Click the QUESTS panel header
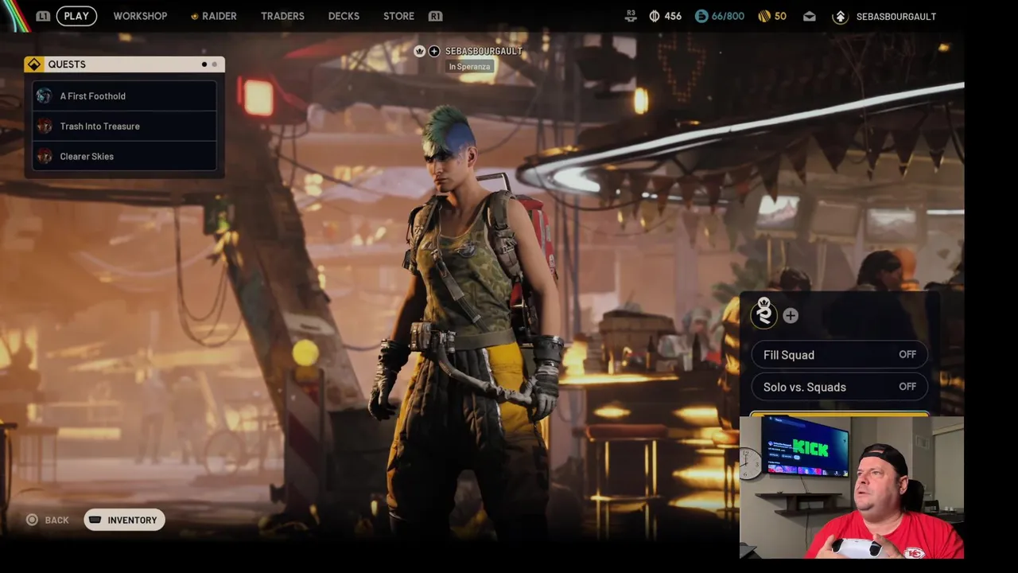This screenshot has height=573, width=1018. tap(124, 64)
